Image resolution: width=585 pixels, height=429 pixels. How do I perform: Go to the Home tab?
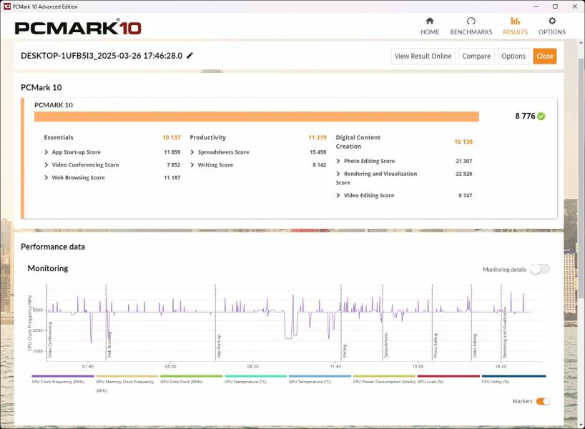[430, 26]
